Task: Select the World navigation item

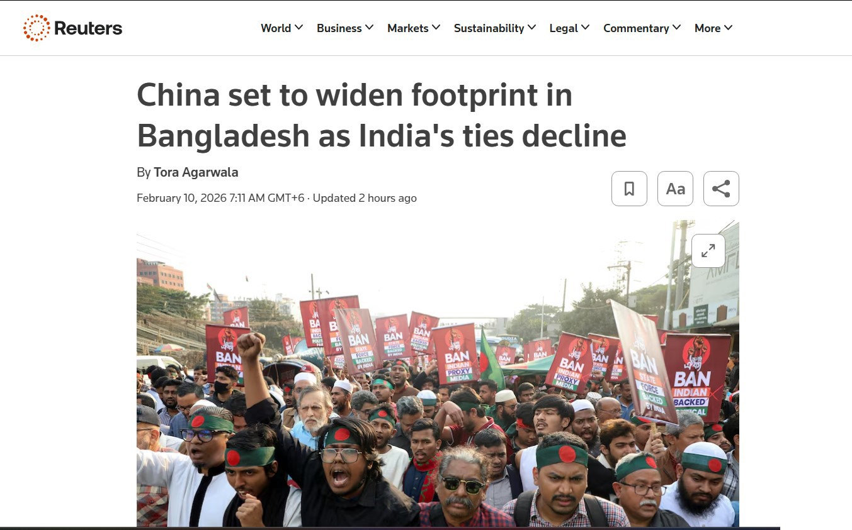Action: click(276, 28)
